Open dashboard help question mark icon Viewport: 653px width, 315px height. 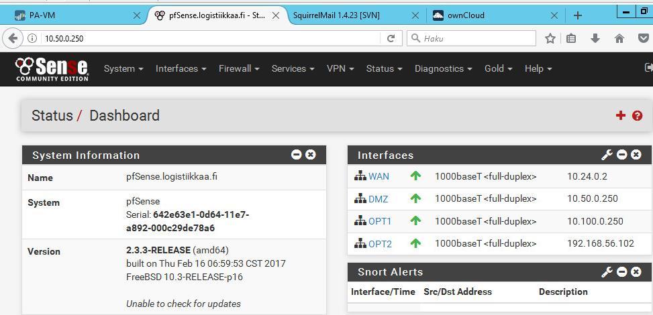click(x=637, y=116)
